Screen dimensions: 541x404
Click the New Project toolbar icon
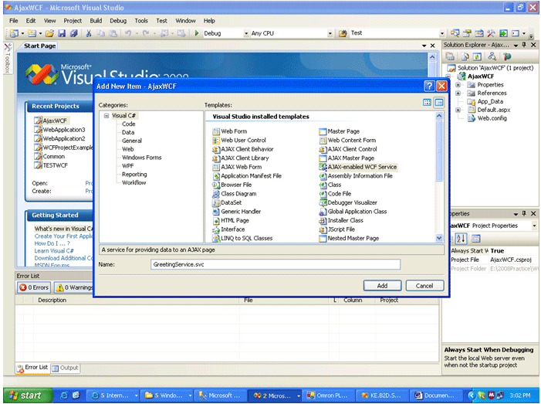tap(14, 33)
